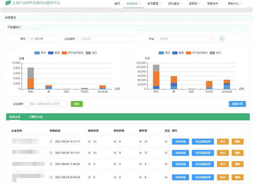Screen dimensions: 253x184
Task: Click clock icon beside 2021-08-24 20:50:24
Action: coord(51,177)
